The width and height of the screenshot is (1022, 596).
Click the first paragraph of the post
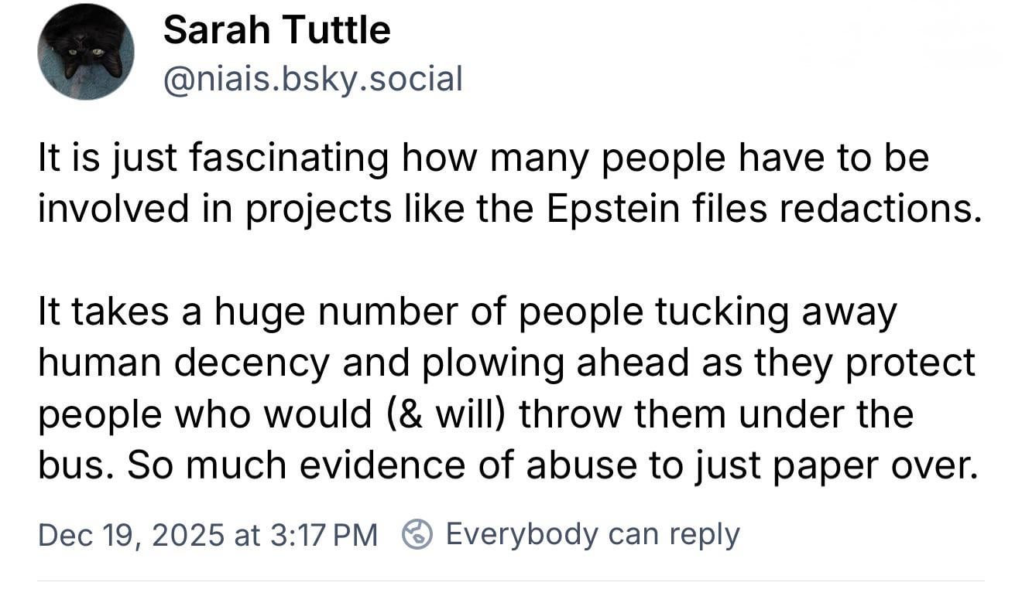point(503,184)
